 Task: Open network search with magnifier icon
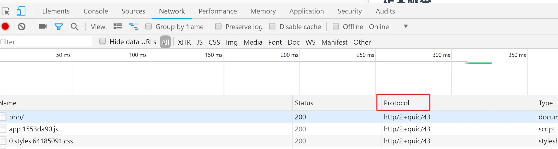tap(74, 27)
